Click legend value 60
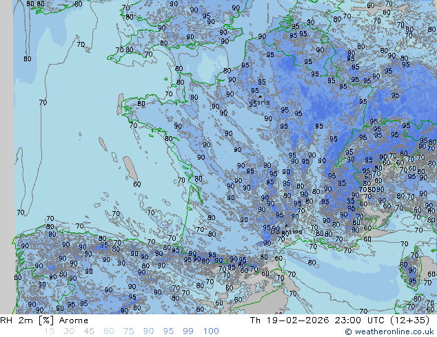 tap(109, 331)
